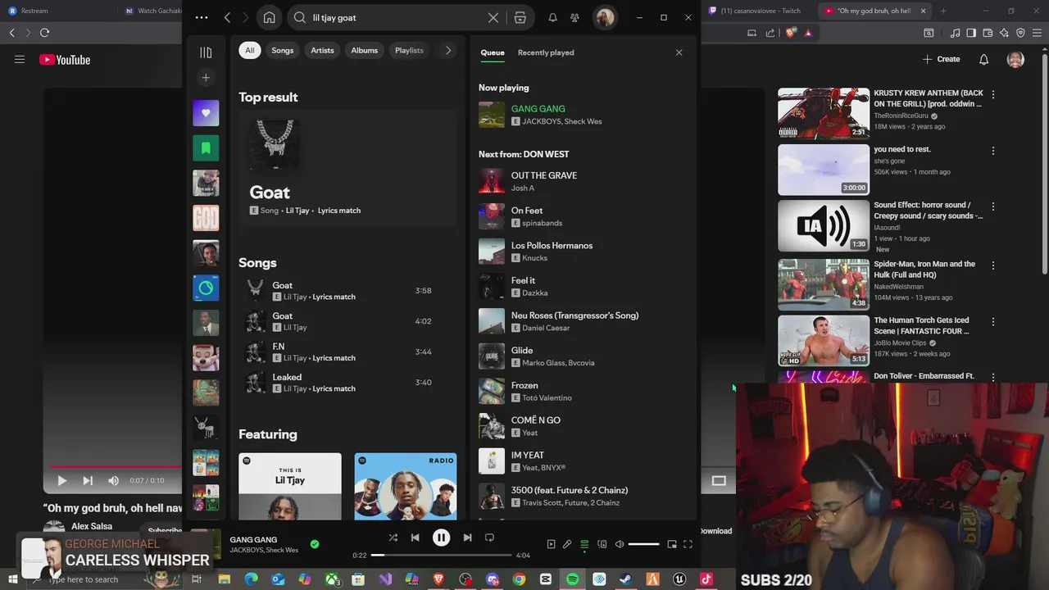Image resolution: width=1049 pixels, height=590 pixels.
Task: Play the YouTube video
Action: [61, 481]
